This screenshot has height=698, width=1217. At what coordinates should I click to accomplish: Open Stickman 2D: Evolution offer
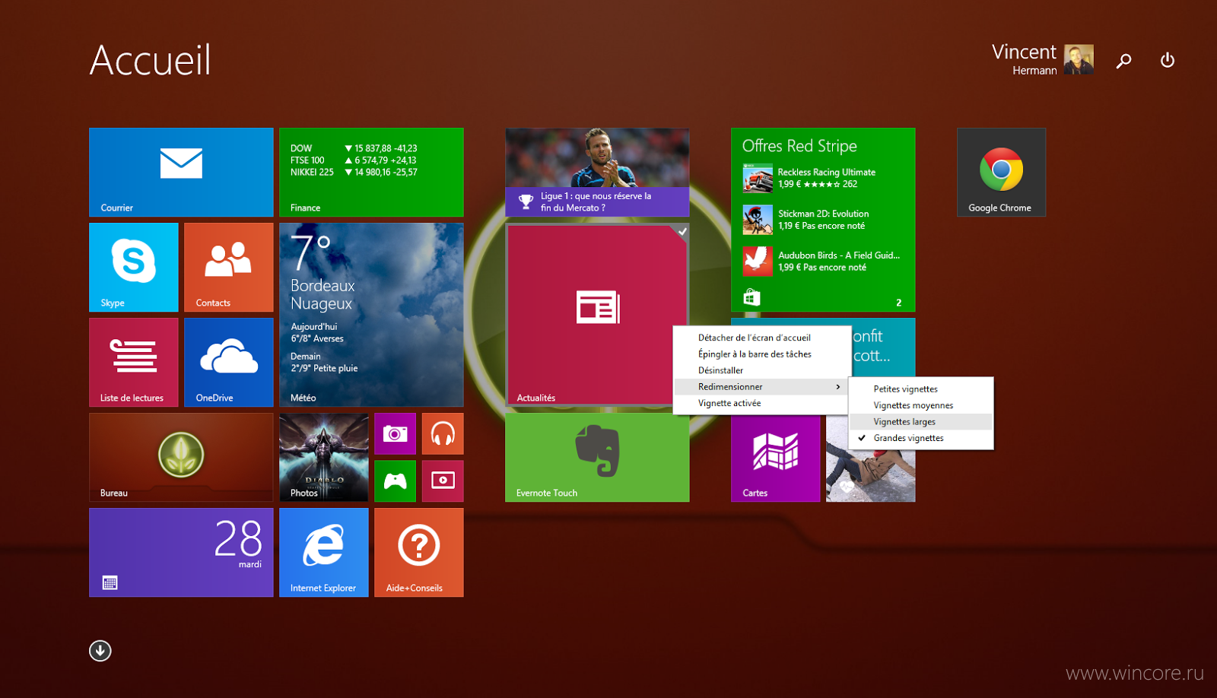tap(823, 220)
